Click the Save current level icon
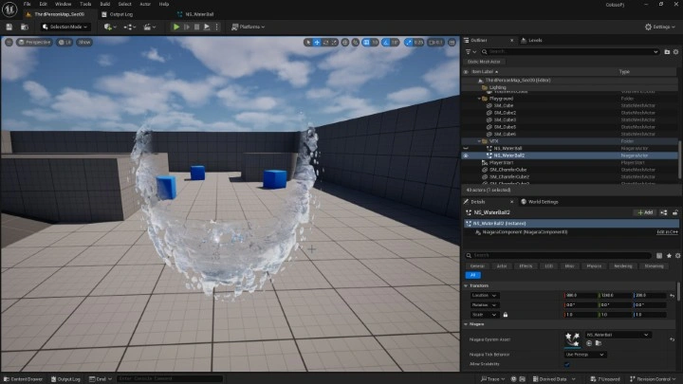 point(9,27)
